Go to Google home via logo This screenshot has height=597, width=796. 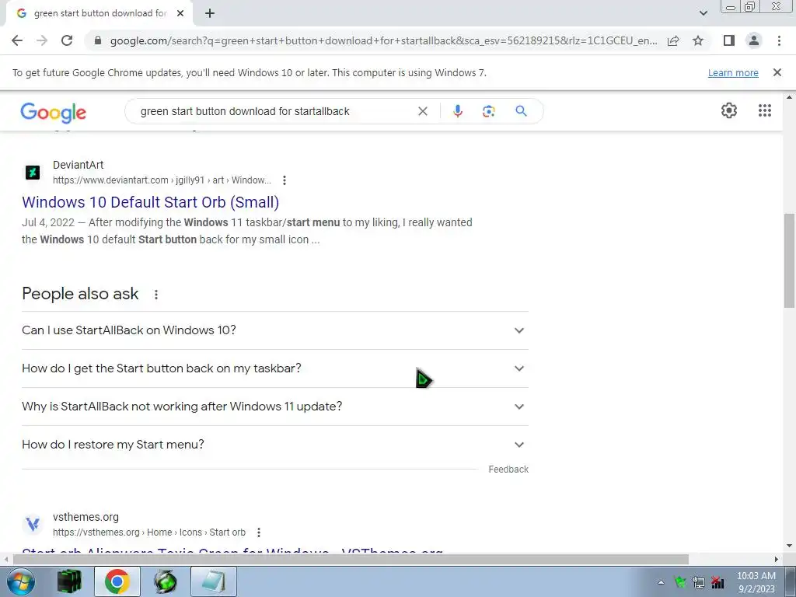54,112
